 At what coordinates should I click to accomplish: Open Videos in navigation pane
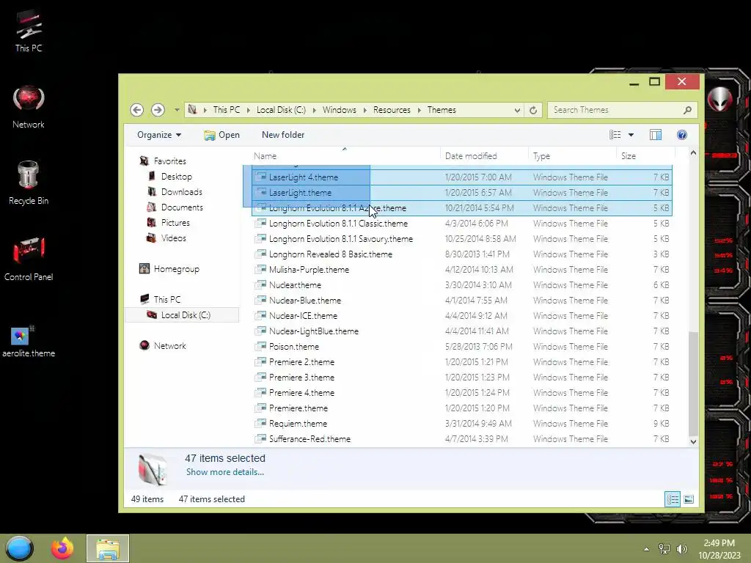pyautogui.click(x=166, y=238)
